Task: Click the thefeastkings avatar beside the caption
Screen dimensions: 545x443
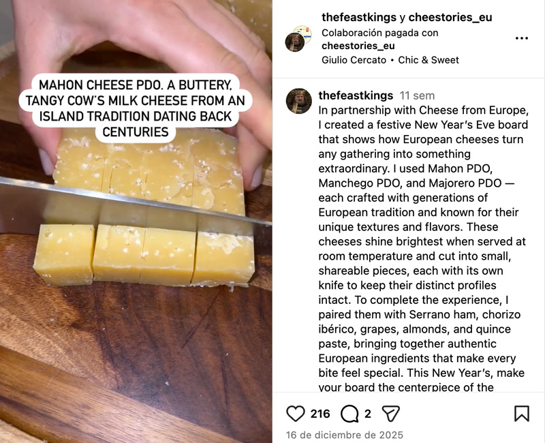Action: 298,101
